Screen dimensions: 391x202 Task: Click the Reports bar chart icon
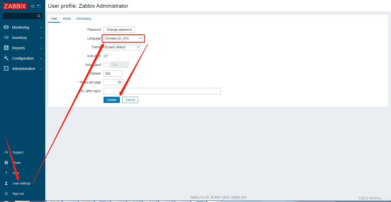coord(6,48)
